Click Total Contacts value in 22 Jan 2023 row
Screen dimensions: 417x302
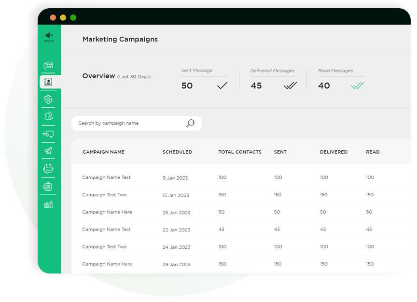(221, 230)
